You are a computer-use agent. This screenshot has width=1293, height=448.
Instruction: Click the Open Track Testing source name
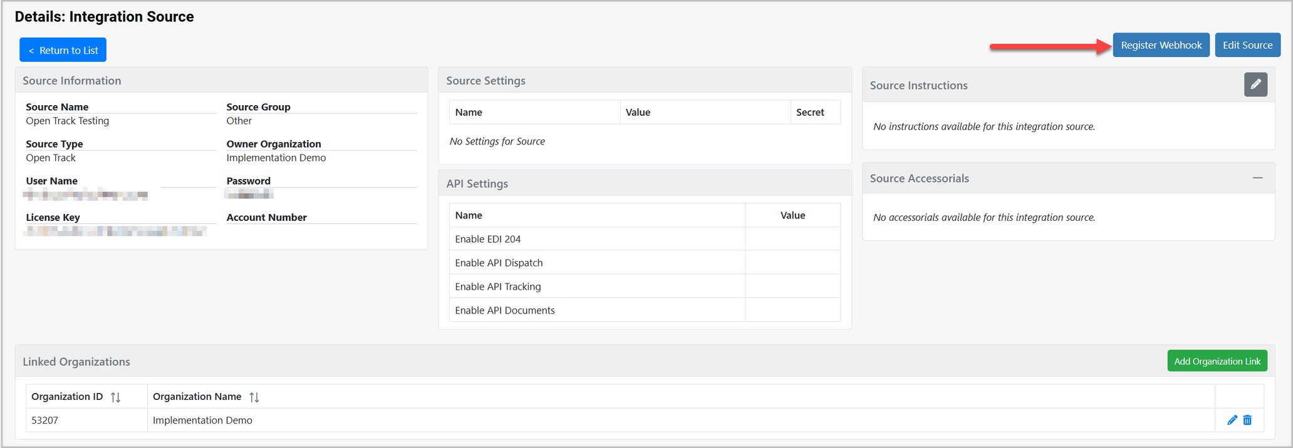coord(67,121)
